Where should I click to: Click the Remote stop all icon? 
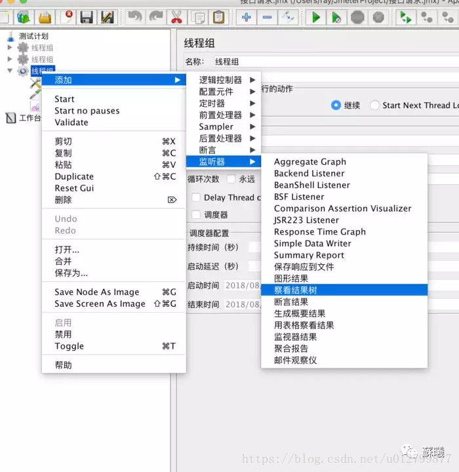tap(426, 18)
